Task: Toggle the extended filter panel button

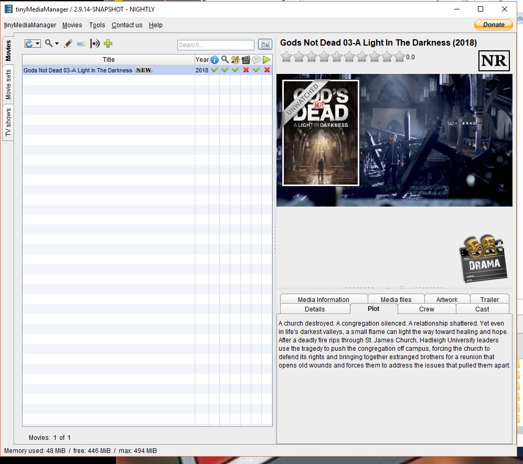Action: click(265, 45)
